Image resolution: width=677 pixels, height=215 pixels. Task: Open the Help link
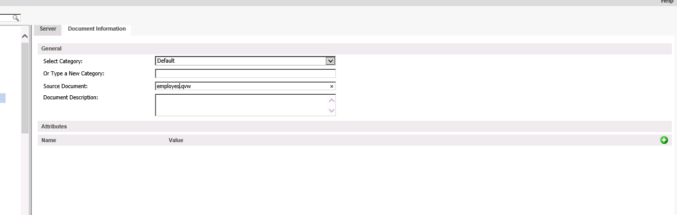(x=667, y=2)
